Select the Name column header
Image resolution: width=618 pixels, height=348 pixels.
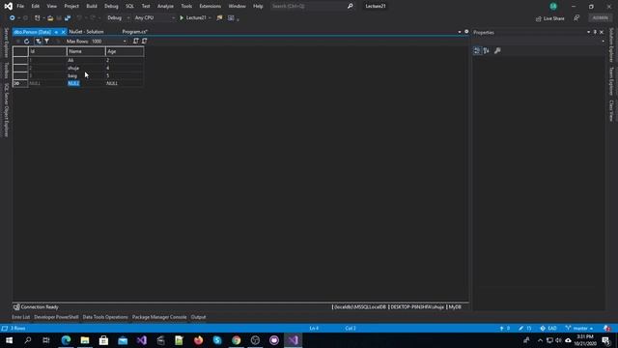click(x=86, y=51)
